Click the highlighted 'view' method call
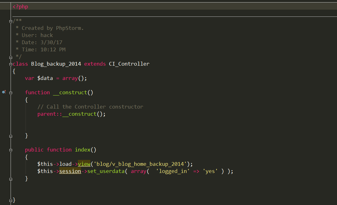 pyautogui.click(x=84, y=164)
